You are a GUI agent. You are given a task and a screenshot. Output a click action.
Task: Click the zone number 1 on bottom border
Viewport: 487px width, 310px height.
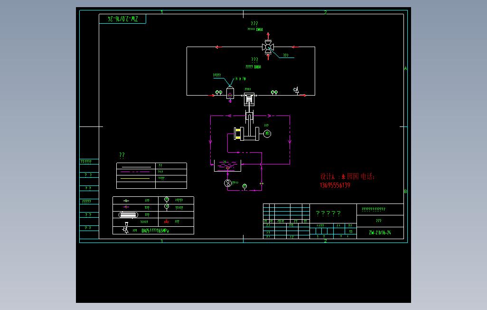(162, 241)
